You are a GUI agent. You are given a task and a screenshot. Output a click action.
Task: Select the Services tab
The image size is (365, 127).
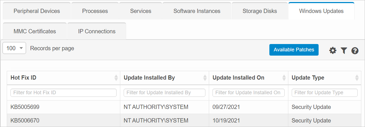[141, 11]
